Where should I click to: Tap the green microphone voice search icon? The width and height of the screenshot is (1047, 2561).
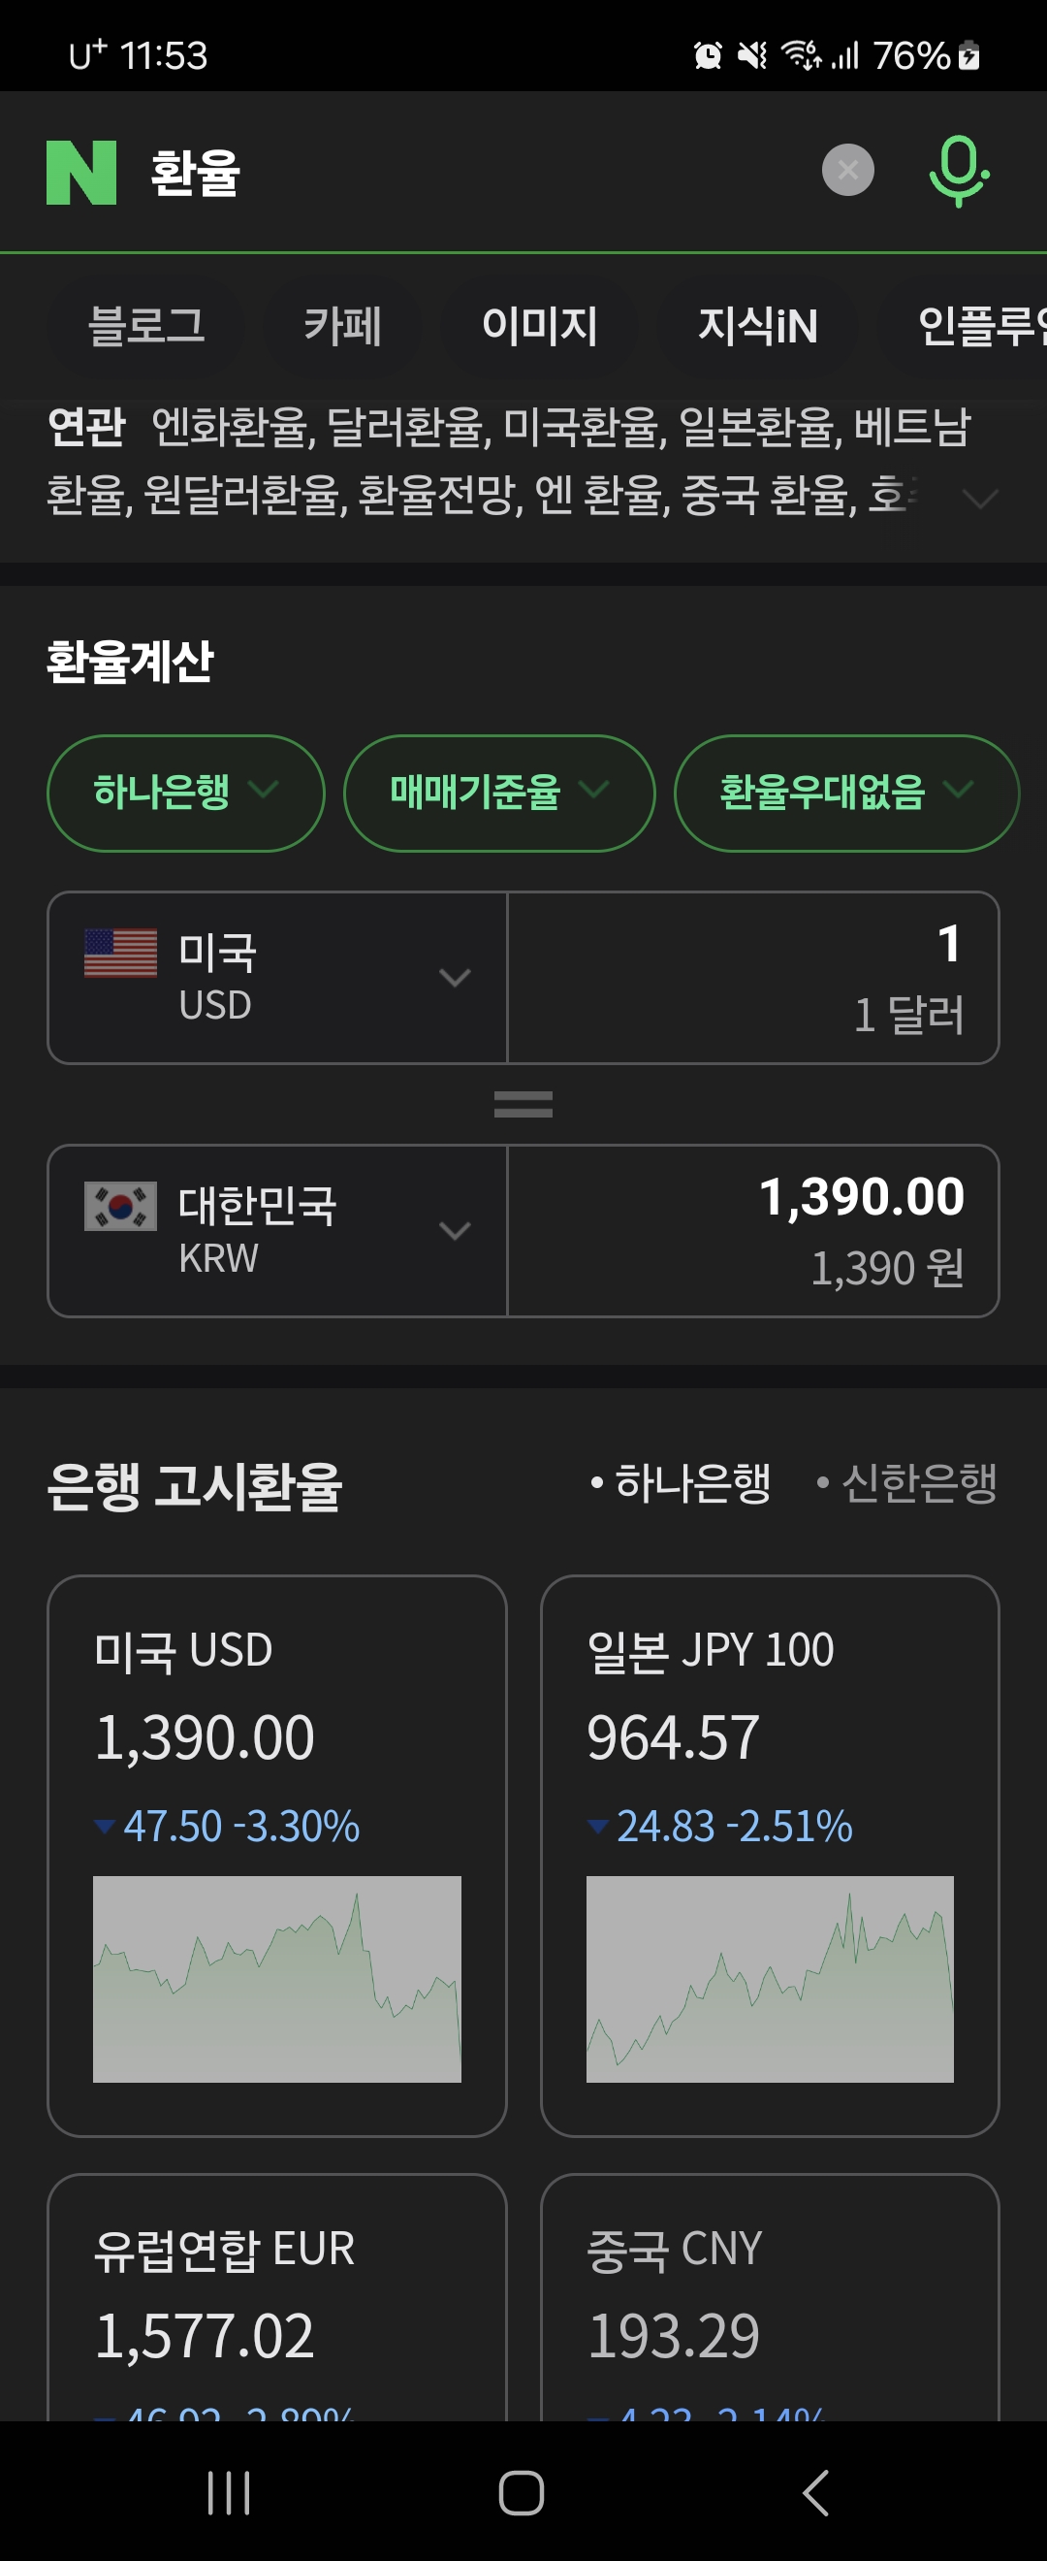coord(958,171)
